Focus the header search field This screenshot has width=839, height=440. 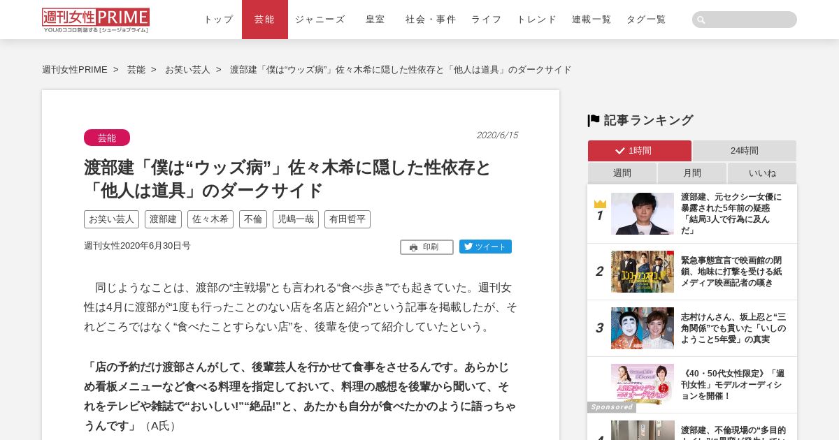[745, 20]
